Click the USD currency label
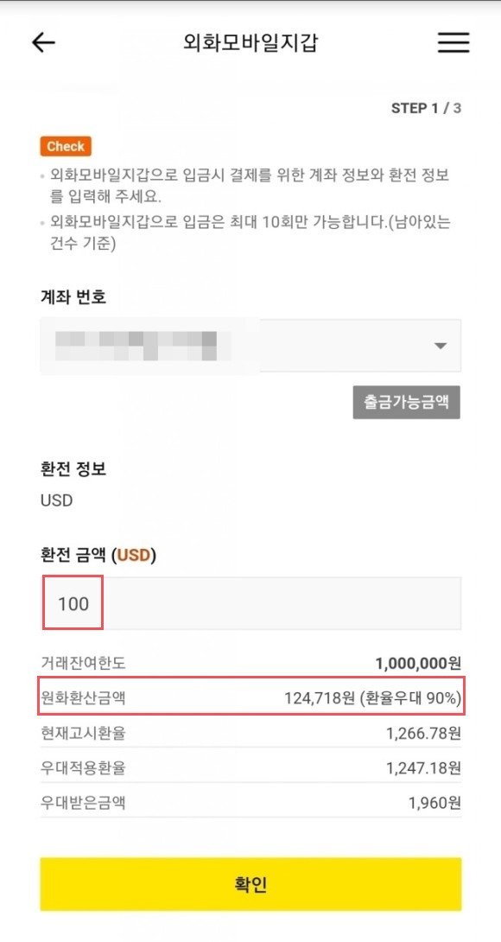501x942 pixels. (x=56, y=500)
